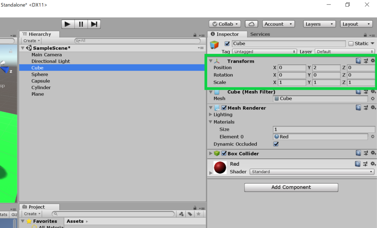The width and height of the screenshot is (377, 228).
Task: Uncheck the Dynamic Occluded checkbox
Action: pyautogui.click(x=276, y=144)
